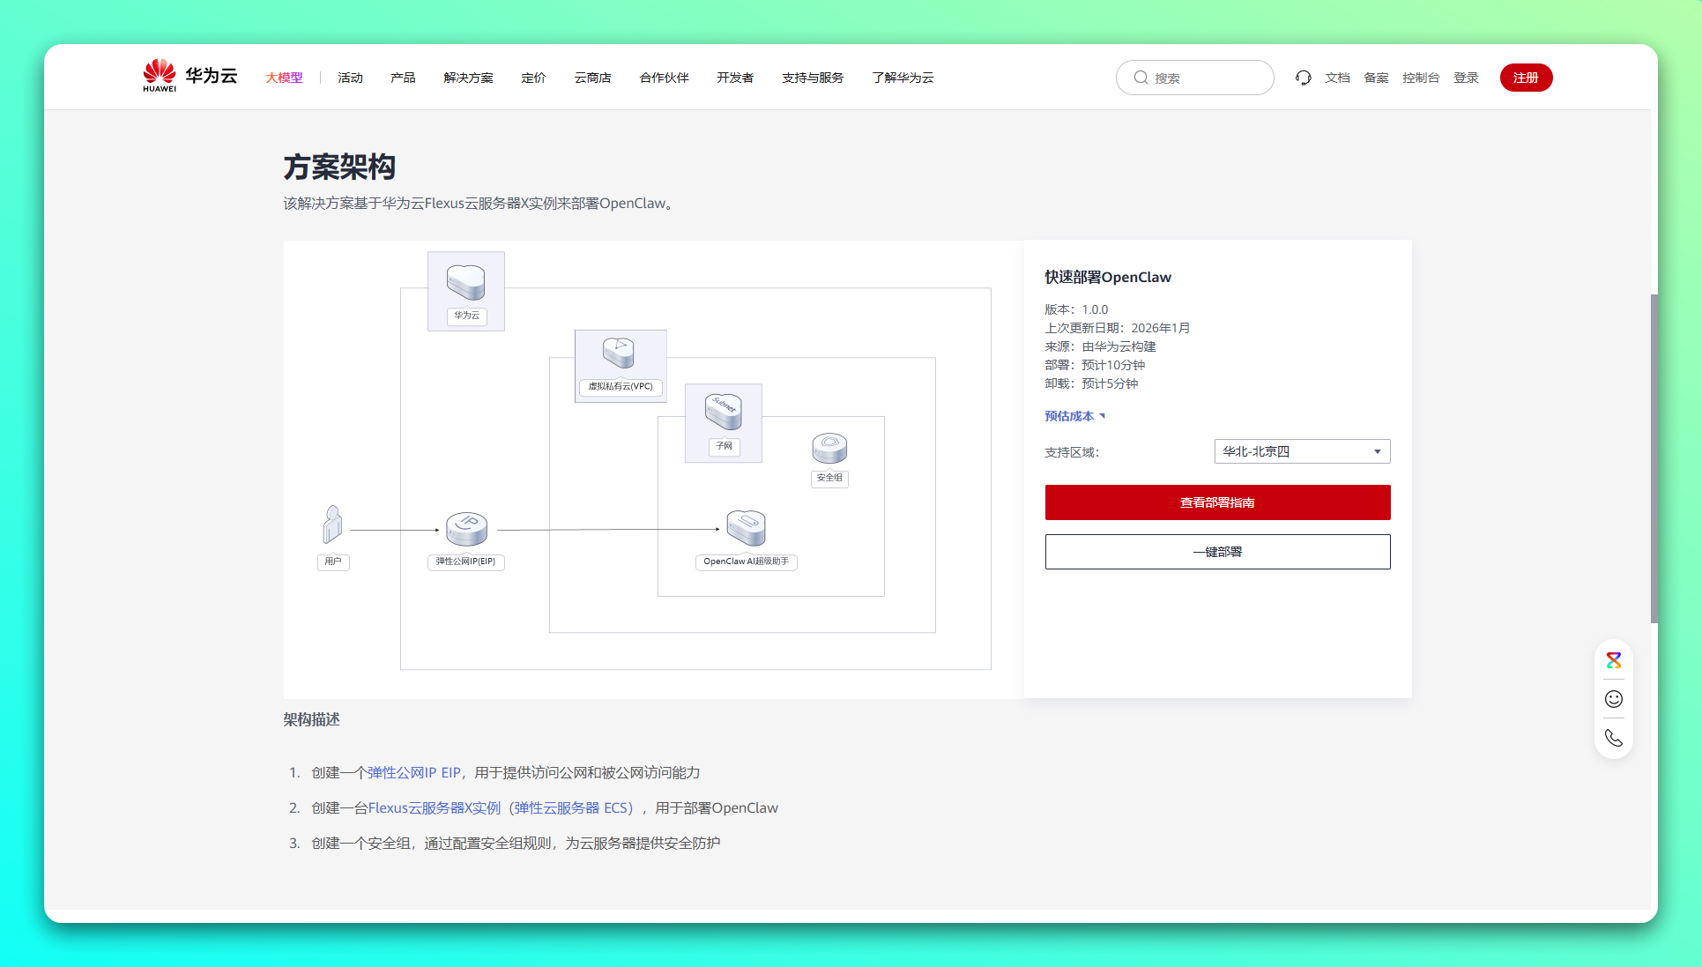
Task: Click the security group icon in the diagram
Action: [x=829, y=449]
